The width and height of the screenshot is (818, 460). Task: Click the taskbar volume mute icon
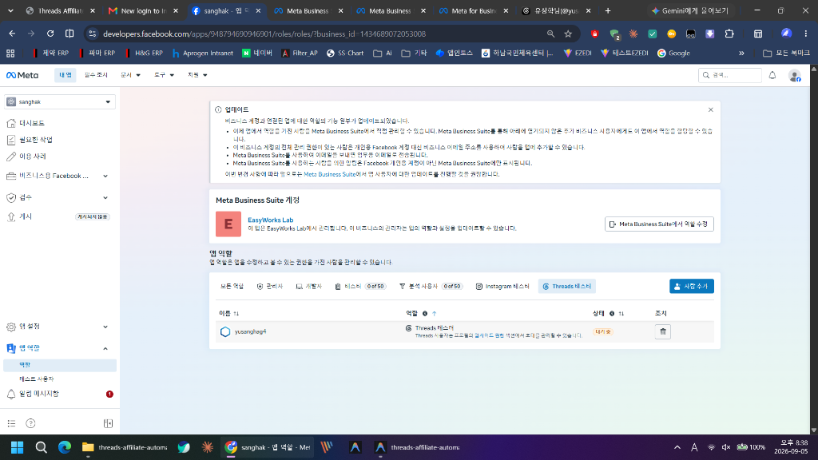click(725, 447)
